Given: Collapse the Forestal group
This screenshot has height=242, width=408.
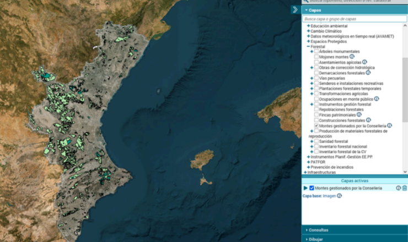Looking at the screenshot, I should [308, 47].
